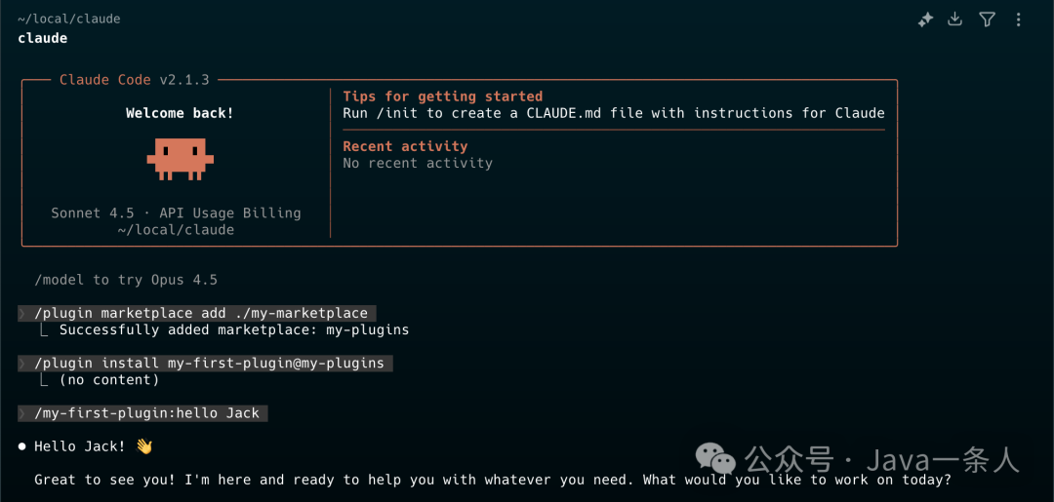Open the filter funnel icon

(x=987, y=19)
